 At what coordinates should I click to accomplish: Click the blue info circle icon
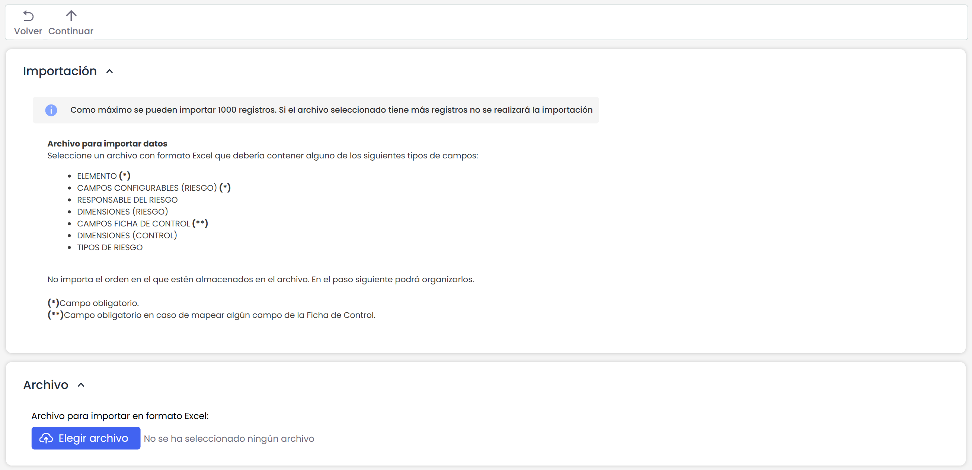pyautogui.click(x=51, y=110)
